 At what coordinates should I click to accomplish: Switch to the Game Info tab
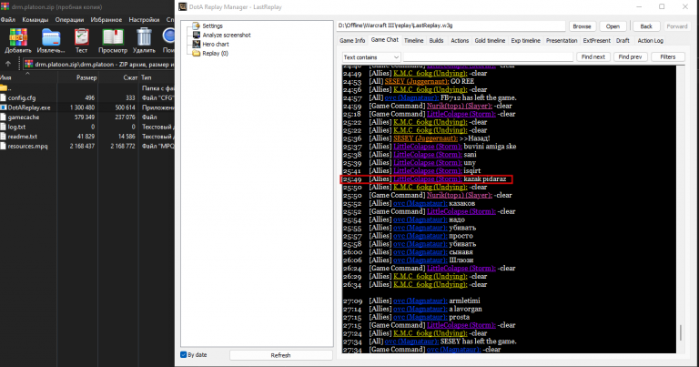pos(352,41)
